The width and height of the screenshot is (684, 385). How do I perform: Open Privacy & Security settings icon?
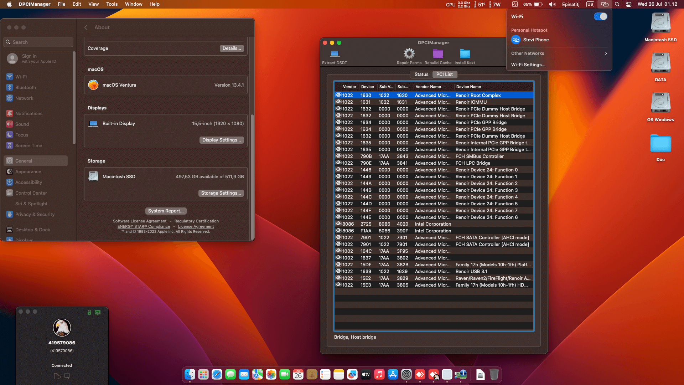(9, 214)
